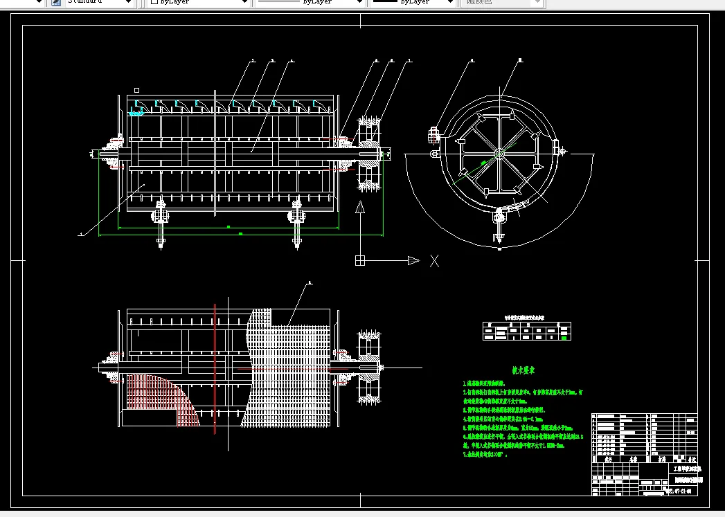Click the UCS X axis label
The height and width of the screenshot is (517, 725).
(434, 261)
